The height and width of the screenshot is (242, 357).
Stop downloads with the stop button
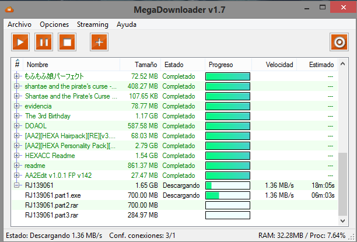[x=67, y=42]
